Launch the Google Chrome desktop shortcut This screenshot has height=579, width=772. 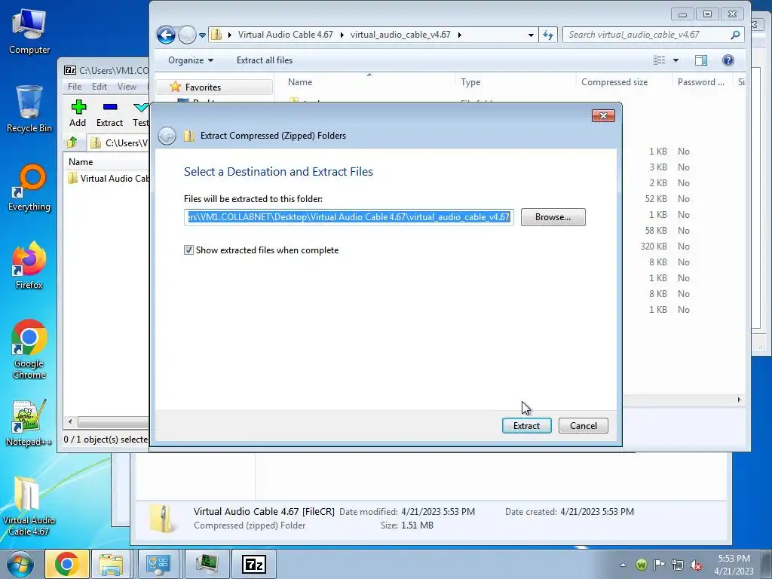(29, 350)
